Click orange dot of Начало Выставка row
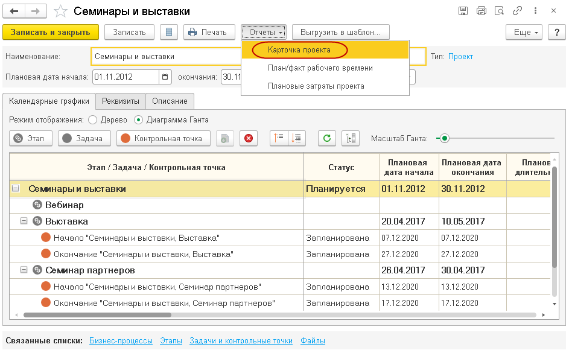 [x=46, y=238]
